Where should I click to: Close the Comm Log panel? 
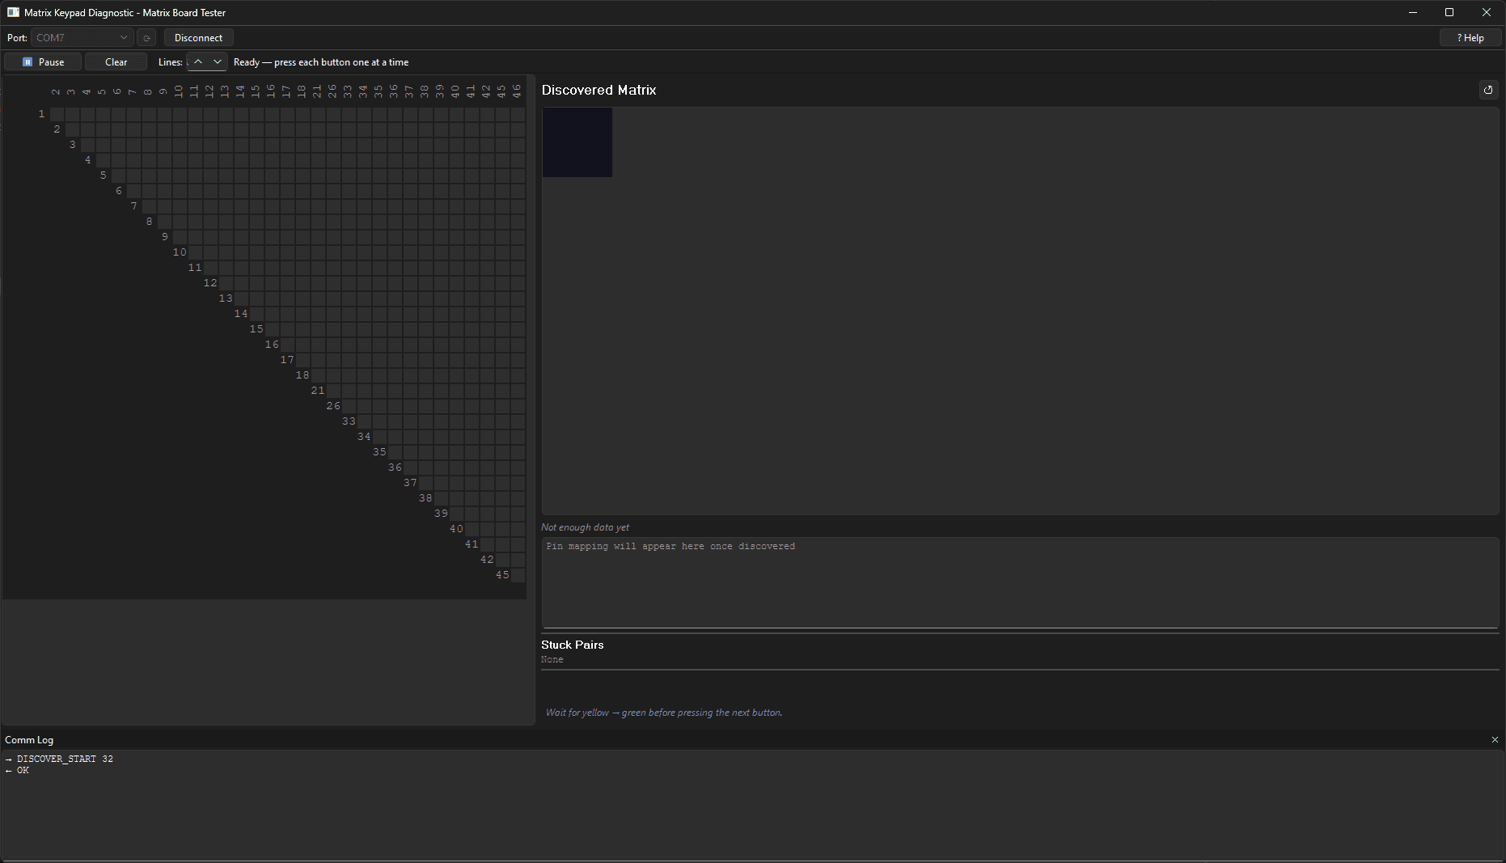point(1495,740)
